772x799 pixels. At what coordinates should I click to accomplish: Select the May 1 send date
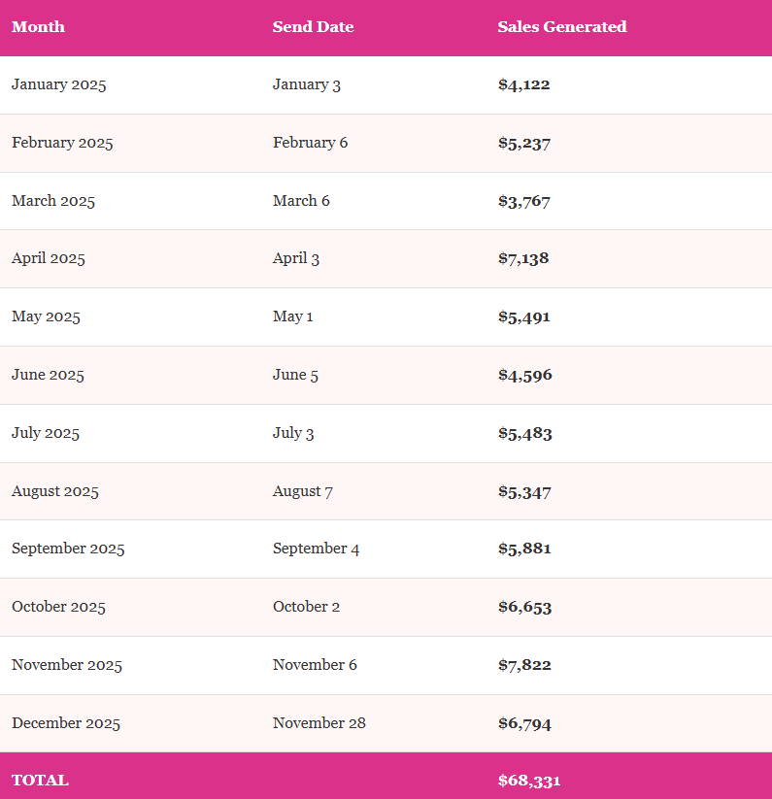pos(293,316)
